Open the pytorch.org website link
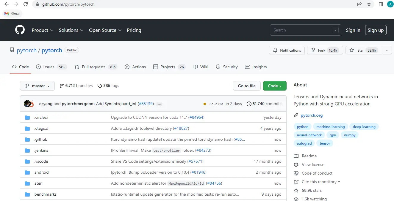The height and width of the screenshot is (201, 394). tap(312, 115)
